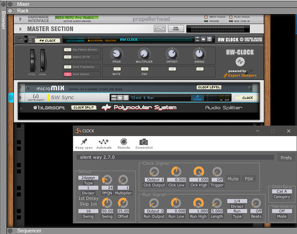This screenshot has width=297, height=234.
Task: Click the 1st Delay option
Action: pyautogui.click(x=88, y=198)
